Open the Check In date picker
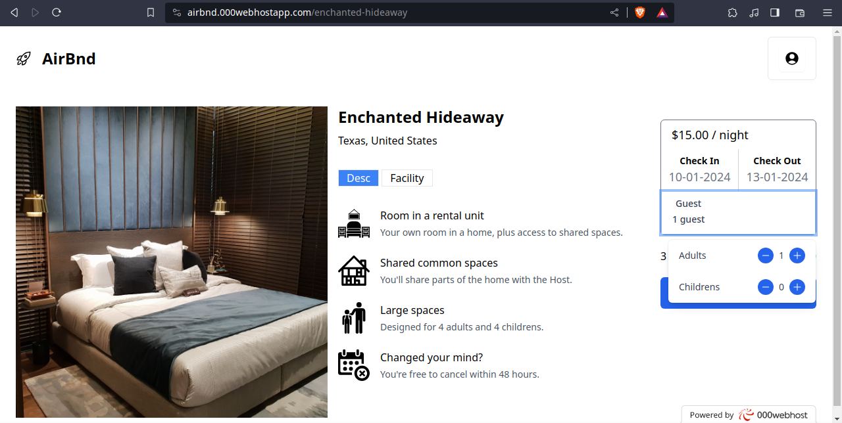The height and width of the screenshot is (423, 842). coord(699,169)
